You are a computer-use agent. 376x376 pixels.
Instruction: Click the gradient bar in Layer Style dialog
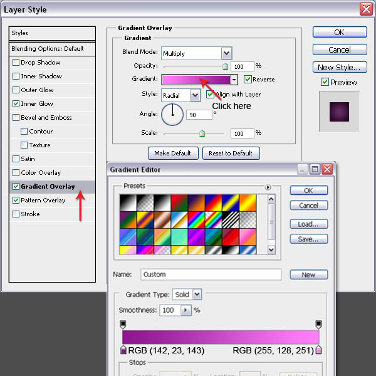point(196,80)
